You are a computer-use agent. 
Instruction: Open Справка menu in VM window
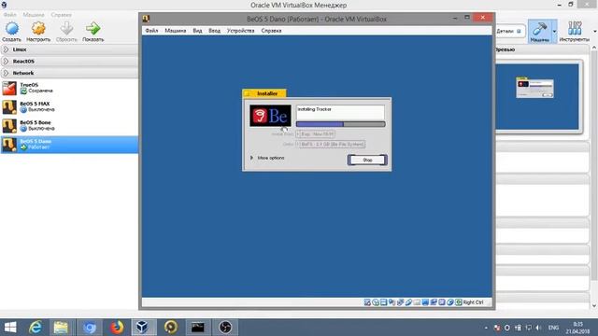[x=271, y=31]
